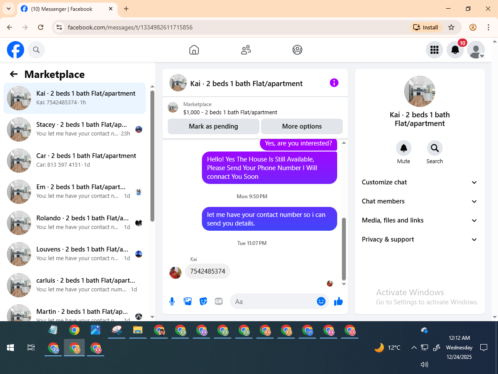Send a voice clip with microphone icon
This screenshot has width=498, height=374.
pyautogui.click(x=172, y=301)
